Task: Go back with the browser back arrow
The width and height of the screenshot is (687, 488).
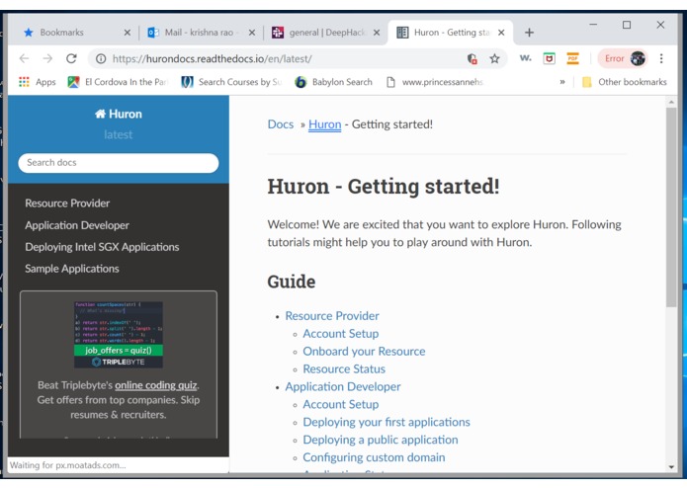Action: click(24, 58)
